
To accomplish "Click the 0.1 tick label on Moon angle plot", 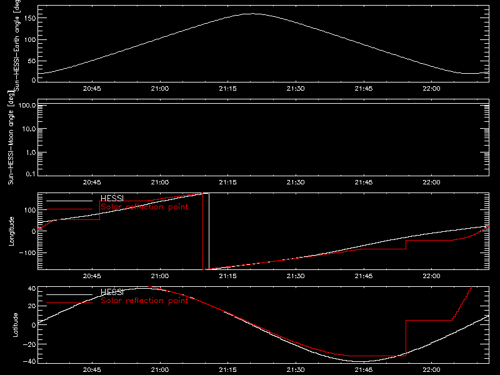I will [x=31, y=174].
